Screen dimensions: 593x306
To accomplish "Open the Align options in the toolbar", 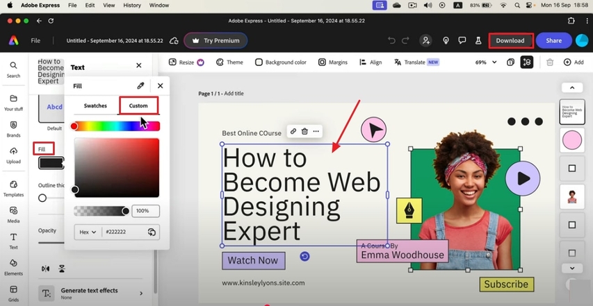I will coord(371,62).
